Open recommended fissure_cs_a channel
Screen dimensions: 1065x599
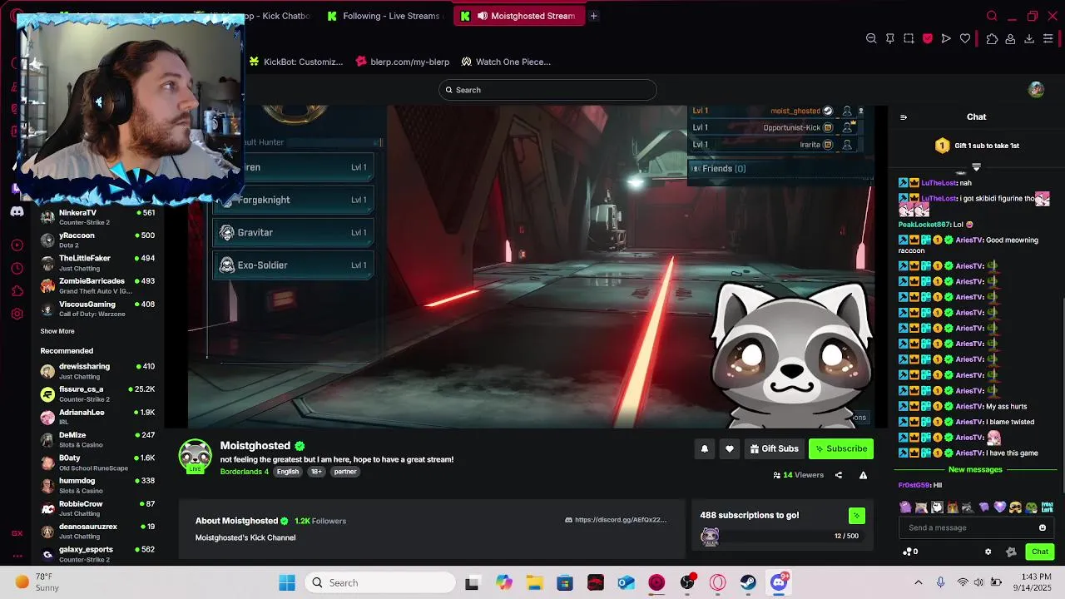97,394
